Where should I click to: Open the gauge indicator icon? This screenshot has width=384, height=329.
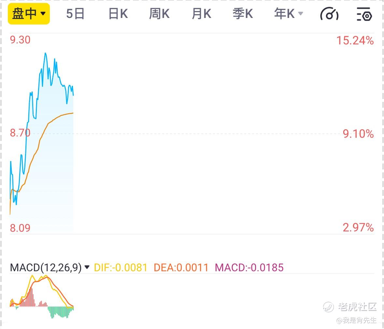(329, 14)
